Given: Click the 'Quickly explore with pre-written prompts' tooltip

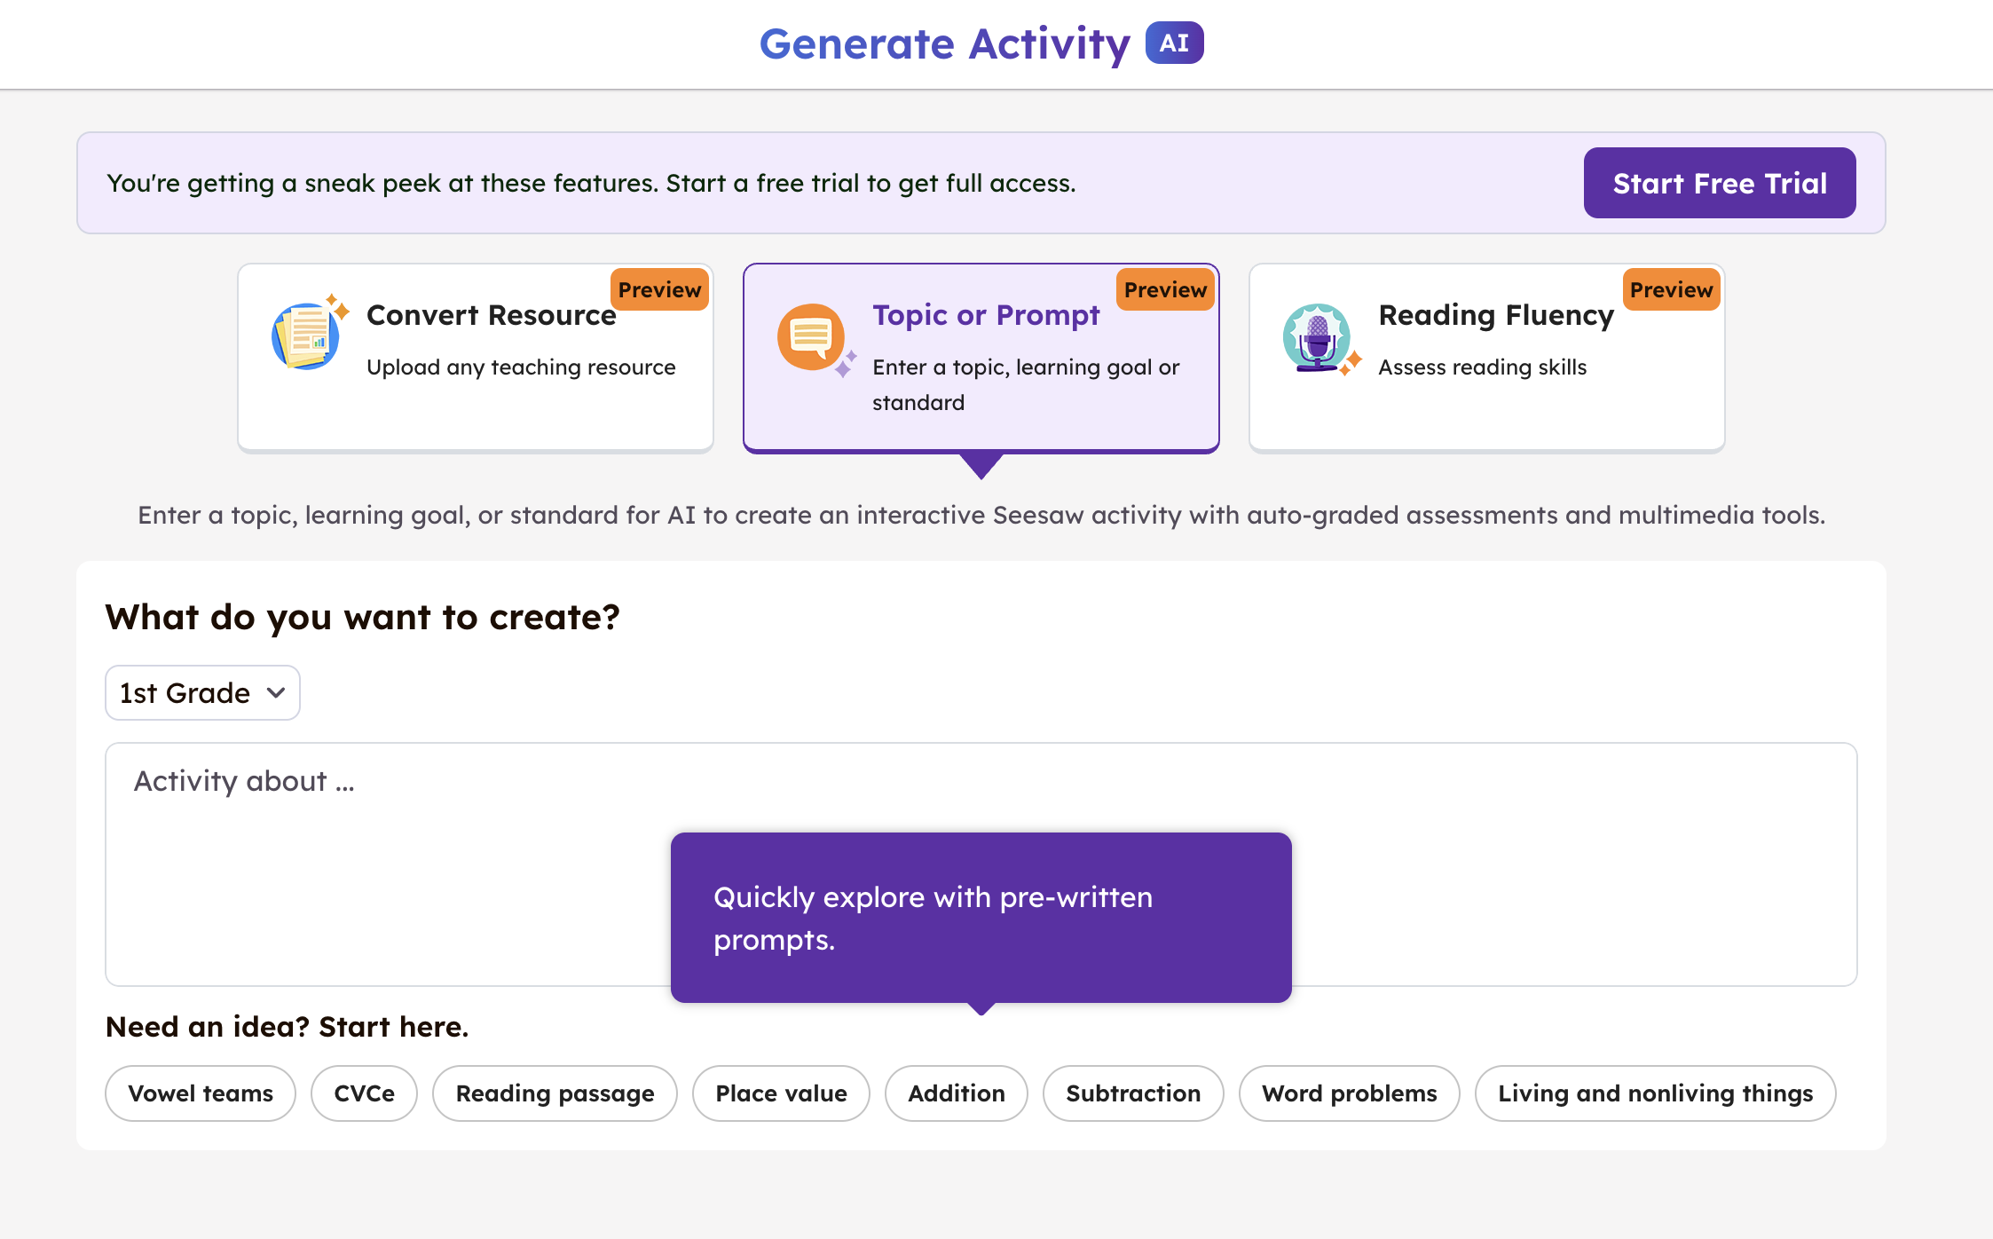Looking at the screenshot, I should (x=981, y=918).
